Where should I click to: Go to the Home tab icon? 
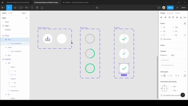3,2
